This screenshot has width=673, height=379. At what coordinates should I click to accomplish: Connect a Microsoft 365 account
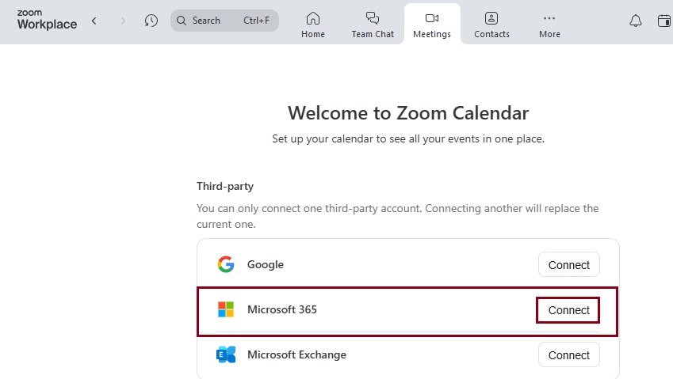coord(568,310)
